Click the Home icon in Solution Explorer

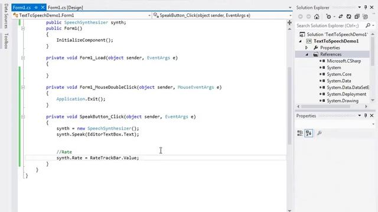317,16
